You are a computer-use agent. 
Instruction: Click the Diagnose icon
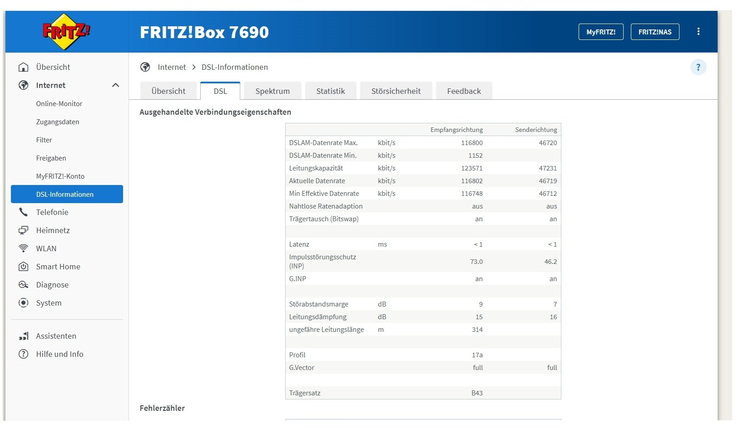[23, 285]
